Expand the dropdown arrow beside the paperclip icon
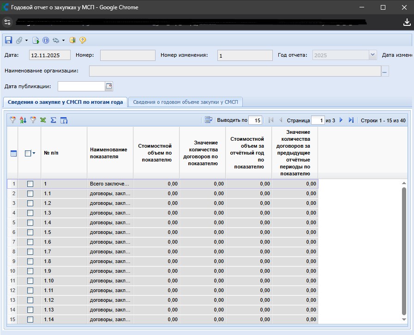414x335 pixels. 26,40
